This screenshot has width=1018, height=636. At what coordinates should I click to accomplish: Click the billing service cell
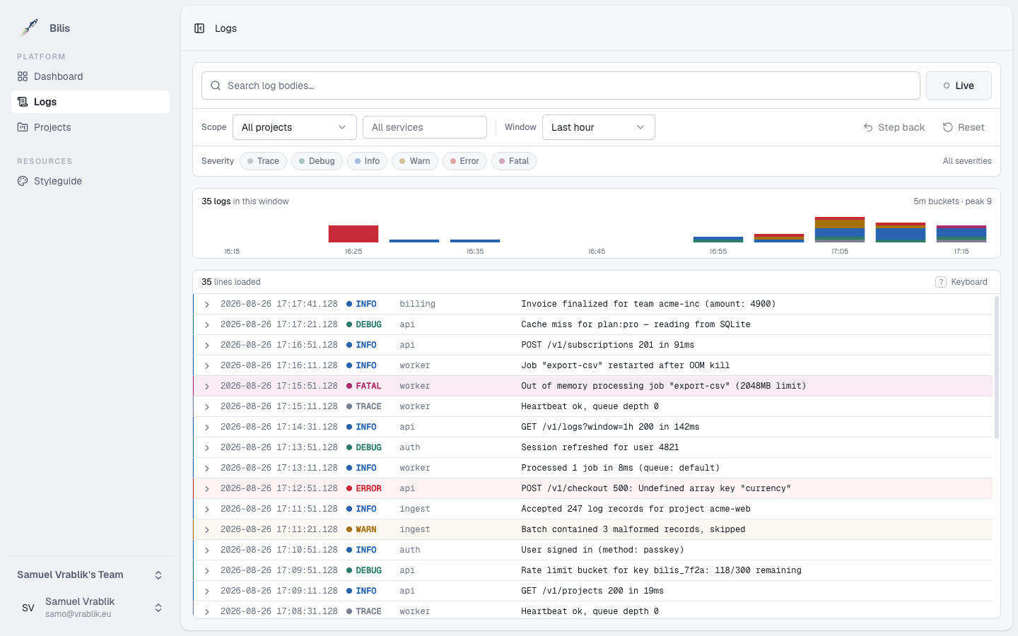point(418,304)
